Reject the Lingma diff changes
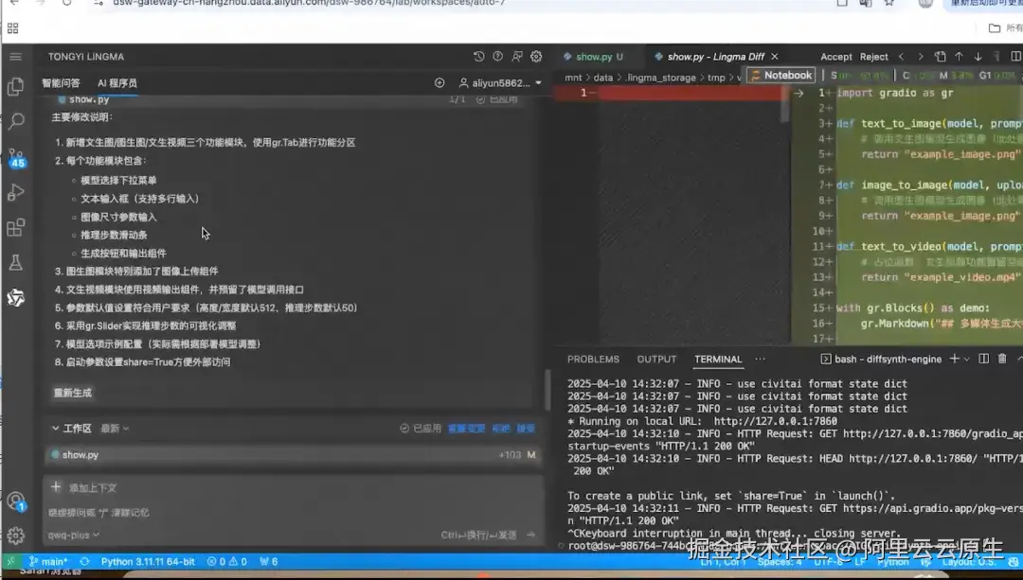The width and height of the screenshot is (1023, 580). tap(873, 57)
